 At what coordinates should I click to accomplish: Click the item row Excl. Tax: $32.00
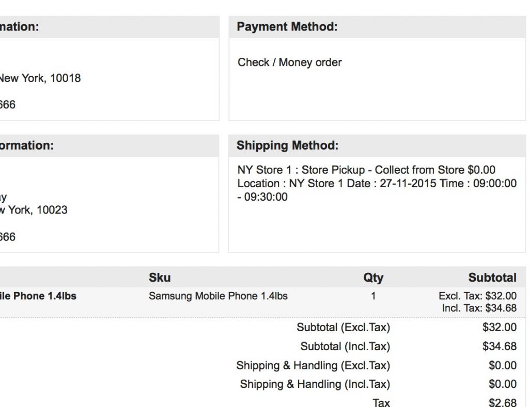pyautogui.click(x=477, y=296)
